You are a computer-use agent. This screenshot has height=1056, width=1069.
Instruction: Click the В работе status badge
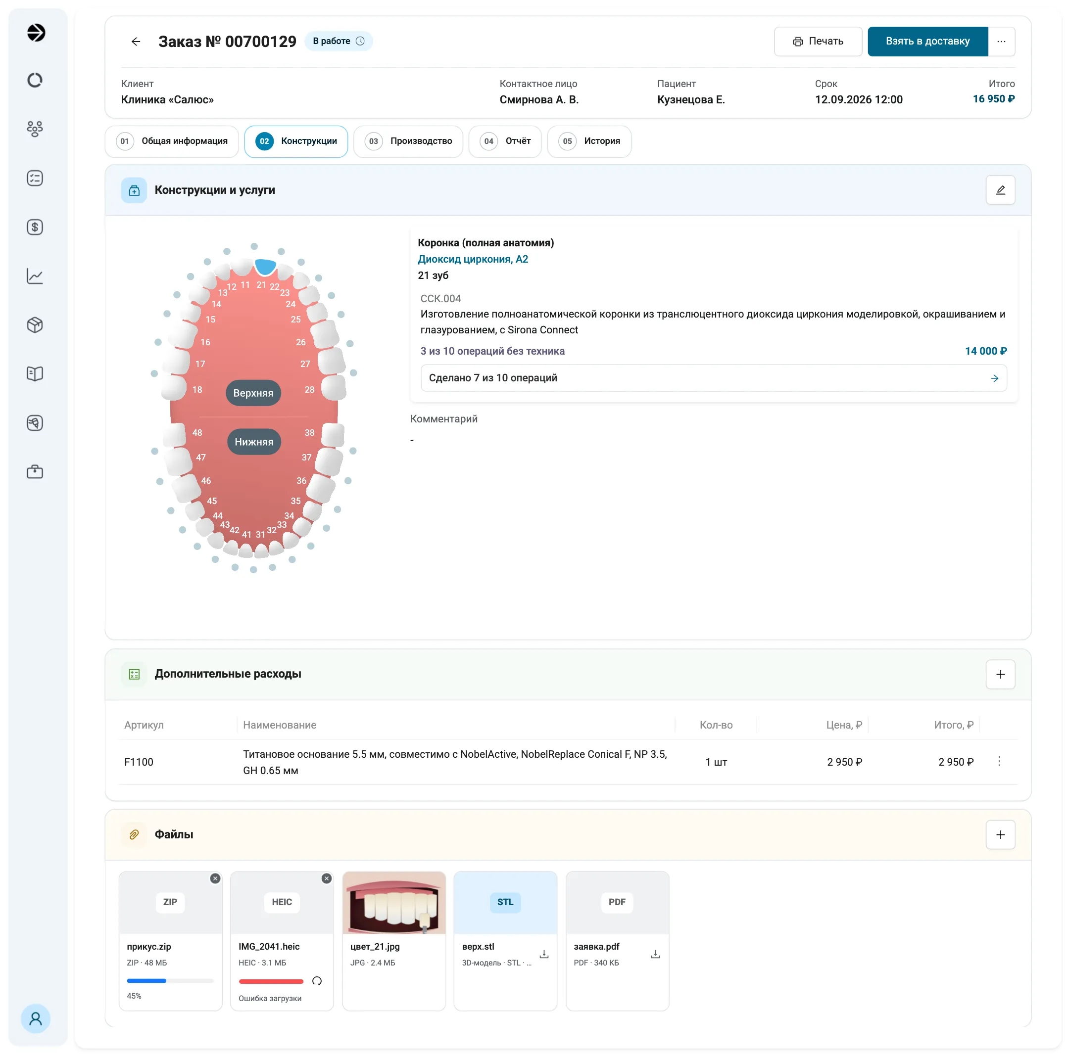pyautogui.click(x=339, y=42)
